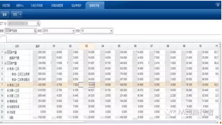Click the 09 day column header
The image size is (222, 125).
coord(184,46)
